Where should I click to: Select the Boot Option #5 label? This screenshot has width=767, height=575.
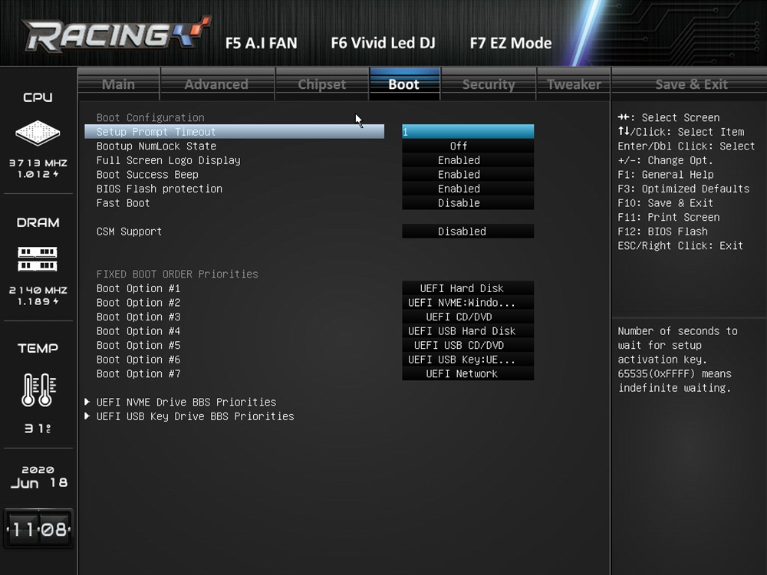(x=138, y=345)
